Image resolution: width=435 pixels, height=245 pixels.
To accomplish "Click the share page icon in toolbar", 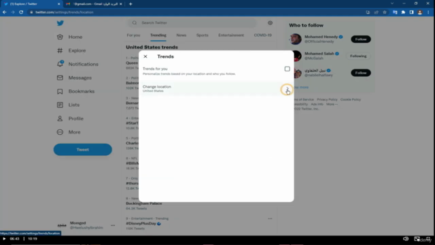I will point(376,12).
